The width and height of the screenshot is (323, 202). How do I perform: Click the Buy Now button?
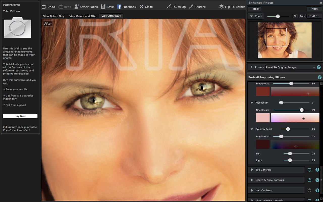(x=20, y=116)
